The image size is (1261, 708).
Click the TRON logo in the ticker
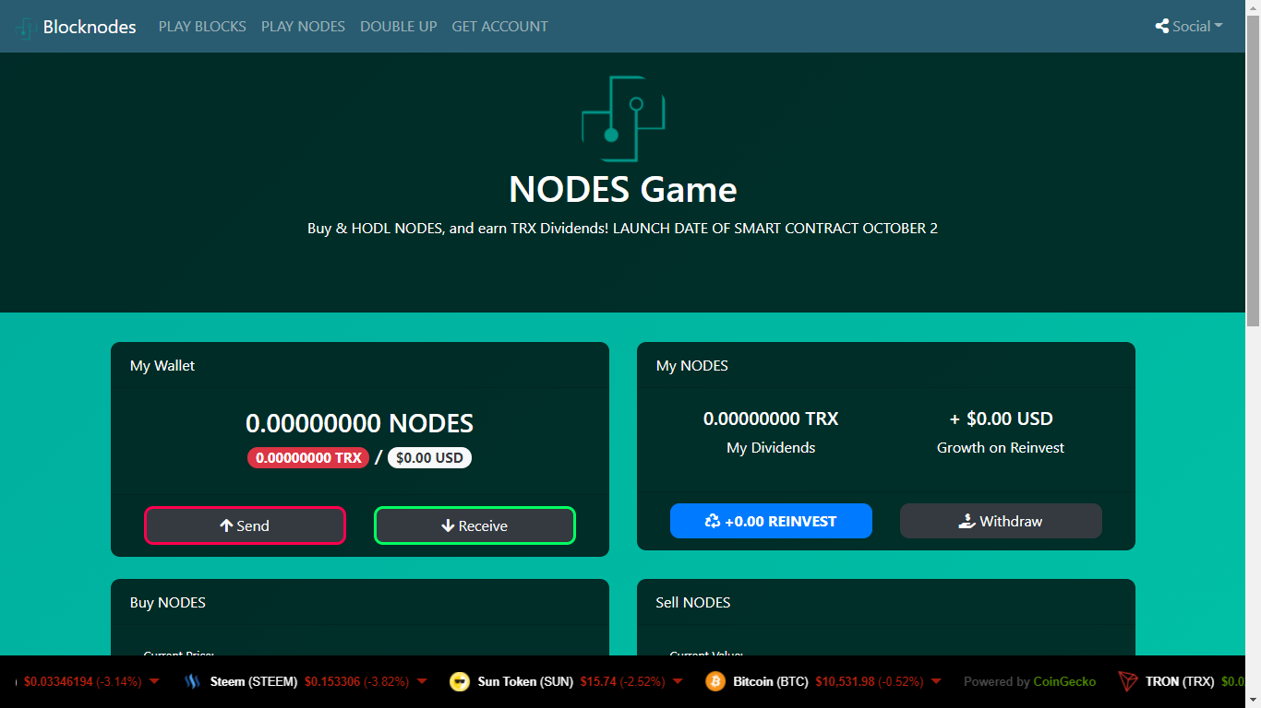tap(1128, 681)
